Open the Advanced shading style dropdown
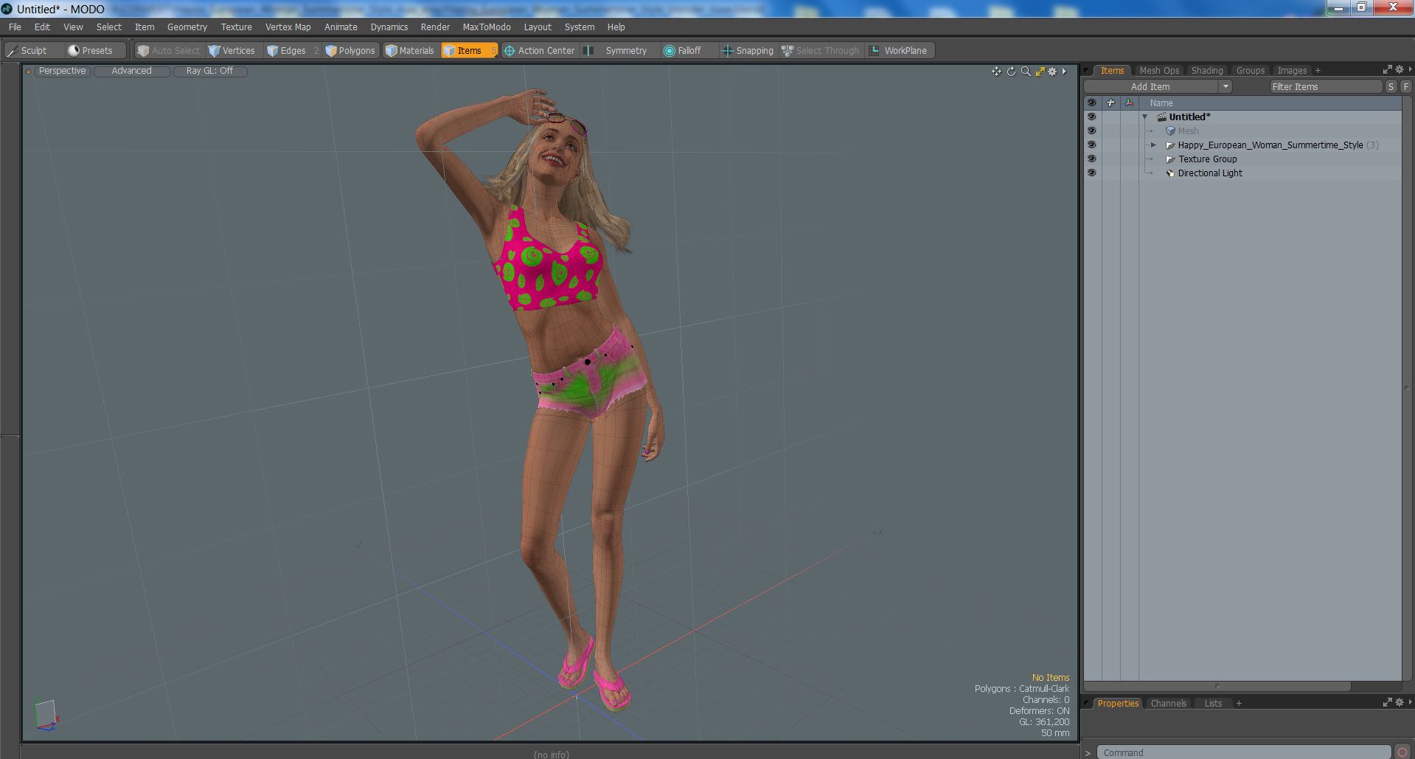This screenshot has height=759, width=1415. 132,71
